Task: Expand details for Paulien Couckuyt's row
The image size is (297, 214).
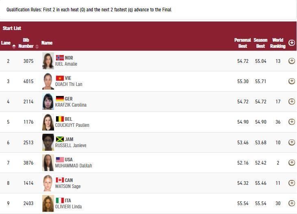Action: (x=291, y=122)
